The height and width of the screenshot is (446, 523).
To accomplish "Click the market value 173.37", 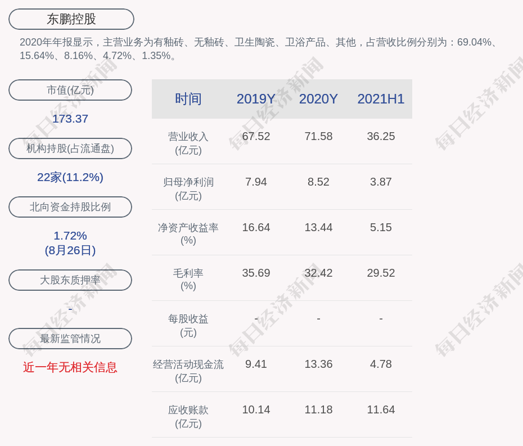I will (70, 119).
